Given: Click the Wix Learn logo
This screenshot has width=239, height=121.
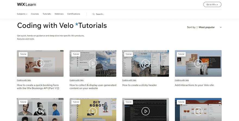Looking at the screenshot, I should pyautogui.click(x=26, y=4).
